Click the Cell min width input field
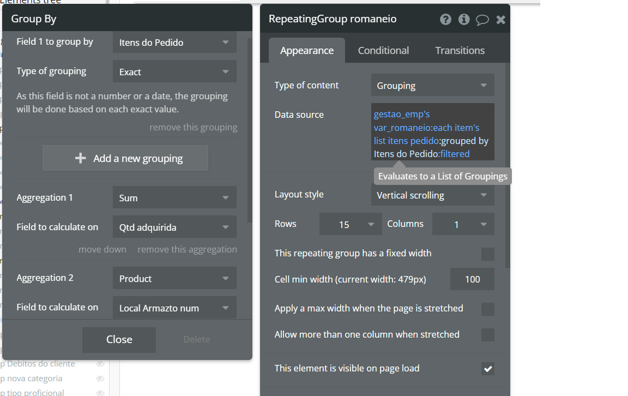The image size is (628, 396). [x=472, y=279]
